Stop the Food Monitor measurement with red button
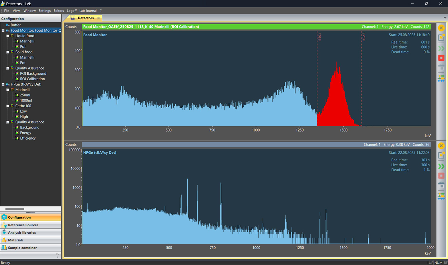 pyautogui.click(x=441, y=58)
